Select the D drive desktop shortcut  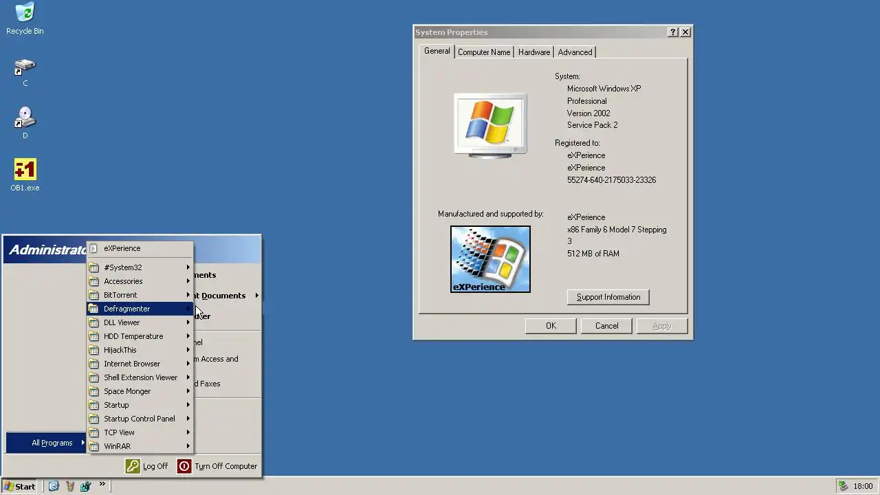25,124
